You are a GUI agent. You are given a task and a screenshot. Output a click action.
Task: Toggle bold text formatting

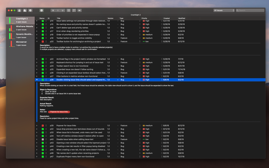click(x=53, y=10)
